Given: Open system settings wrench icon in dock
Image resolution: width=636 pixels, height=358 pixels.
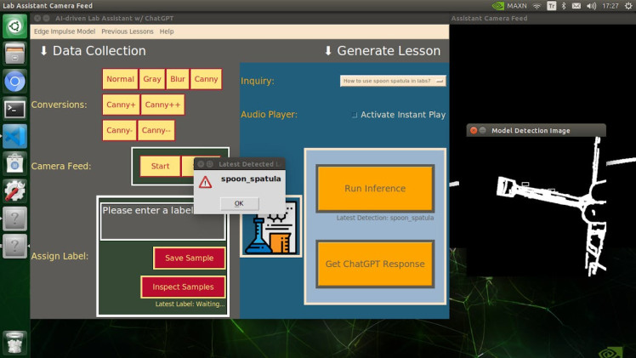Looking at the screenshot, I should [x=14, y=190].
